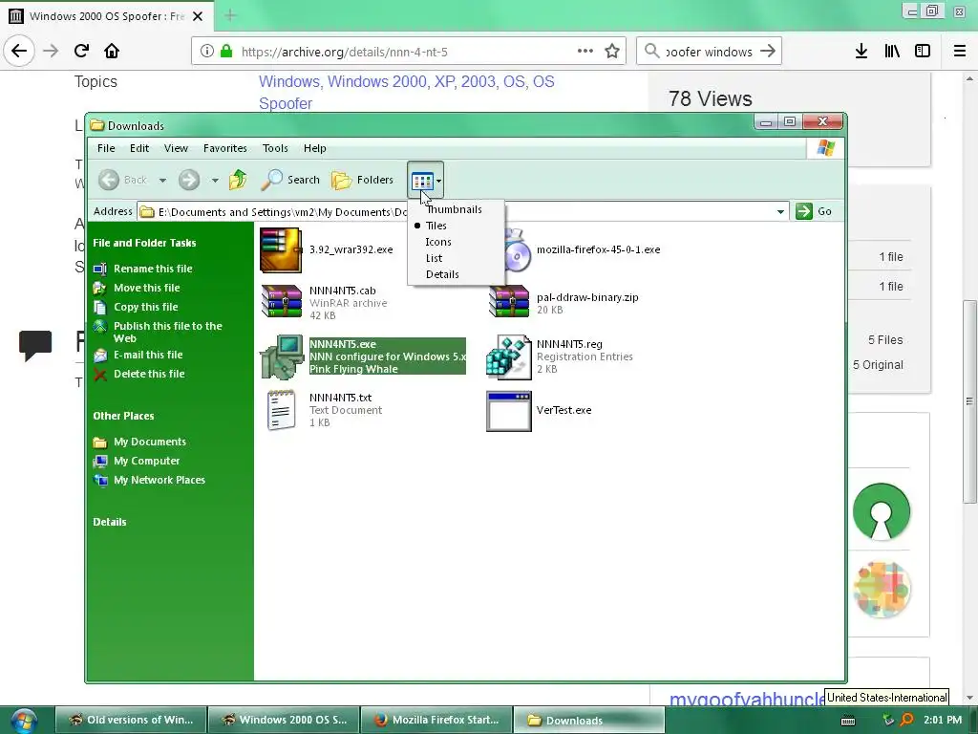978x734 pixels.
Task: Switch to Mozilla Firefox Start taskbar button
Action: point(436,720)
